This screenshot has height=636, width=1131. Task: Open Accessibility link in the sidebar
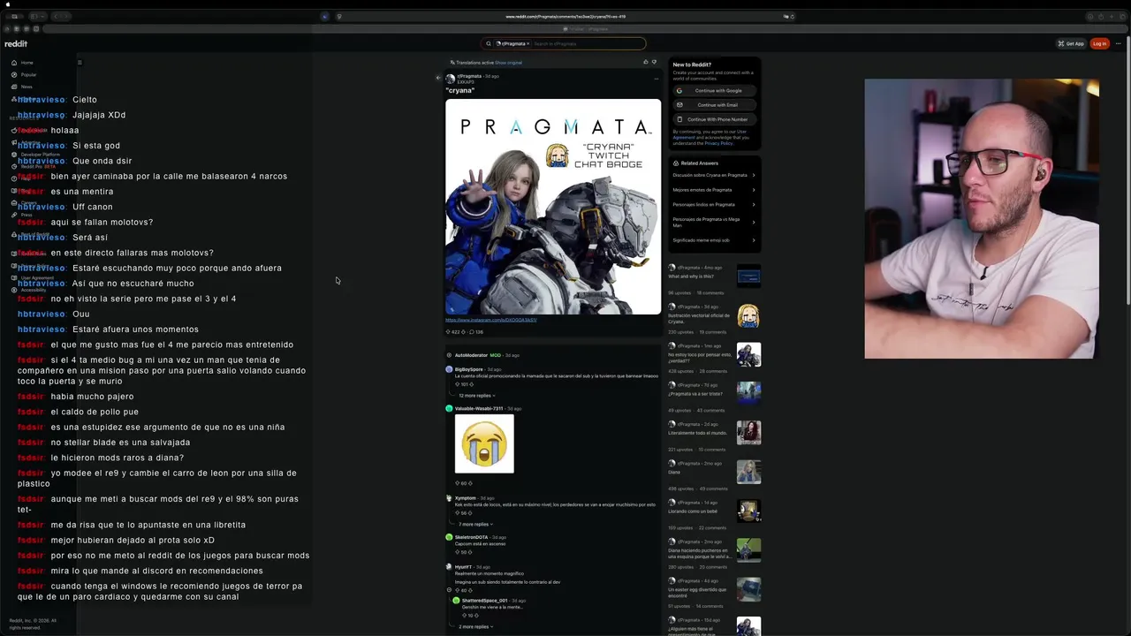[x=33, y=290]
